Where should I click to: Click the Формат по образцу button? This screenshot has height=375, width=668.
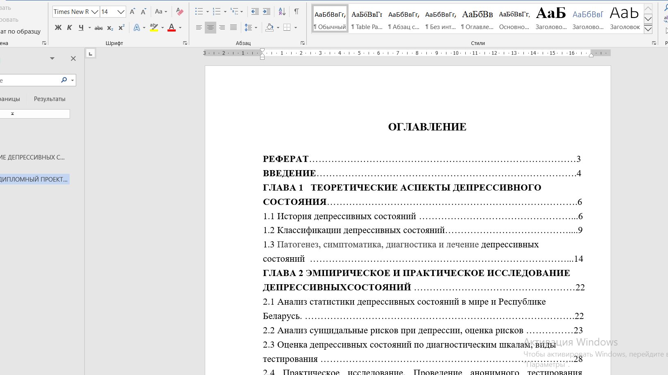[20, 31]
